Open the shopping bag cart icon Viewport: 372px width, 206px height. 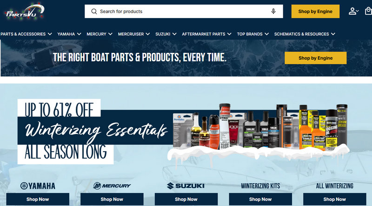pyautogui.click(x=368, y=11)
